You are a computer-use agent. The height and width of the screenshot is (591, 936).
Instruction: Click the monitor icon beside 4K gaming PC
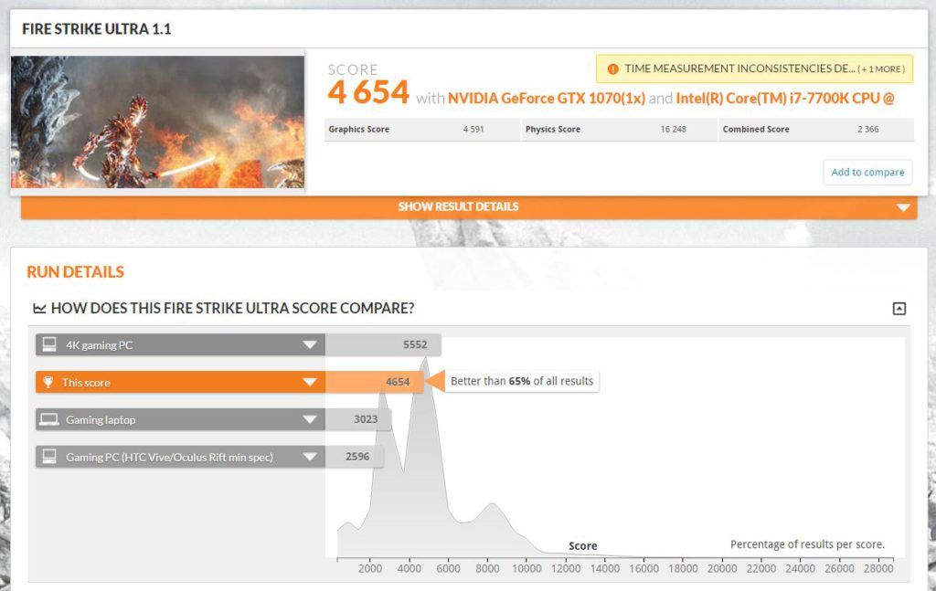(x=49, y=344)
